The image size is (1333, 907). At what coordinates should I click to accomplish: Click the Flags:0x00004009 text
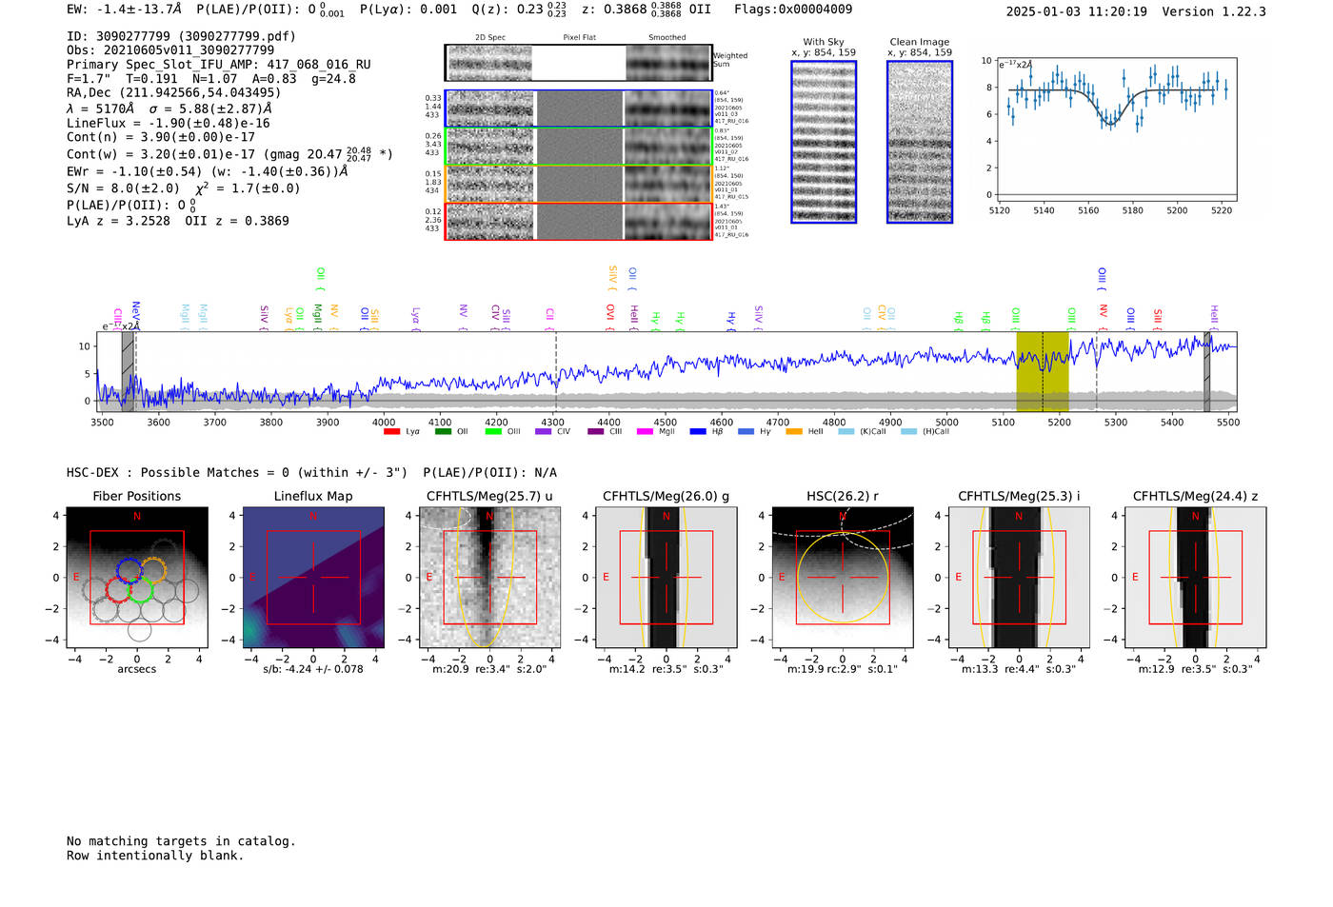[793, 10]
